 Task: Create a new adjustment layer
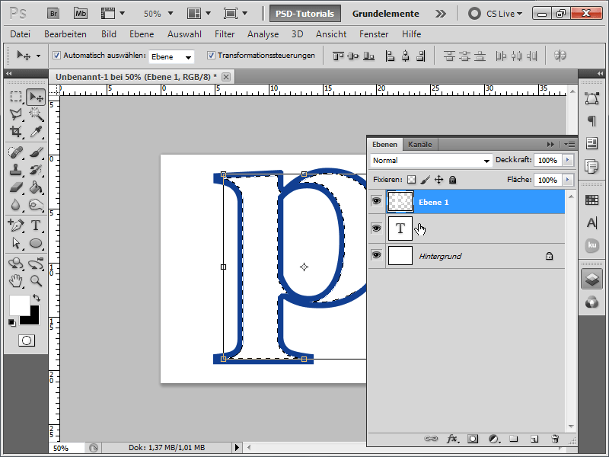tap(493, 439)
